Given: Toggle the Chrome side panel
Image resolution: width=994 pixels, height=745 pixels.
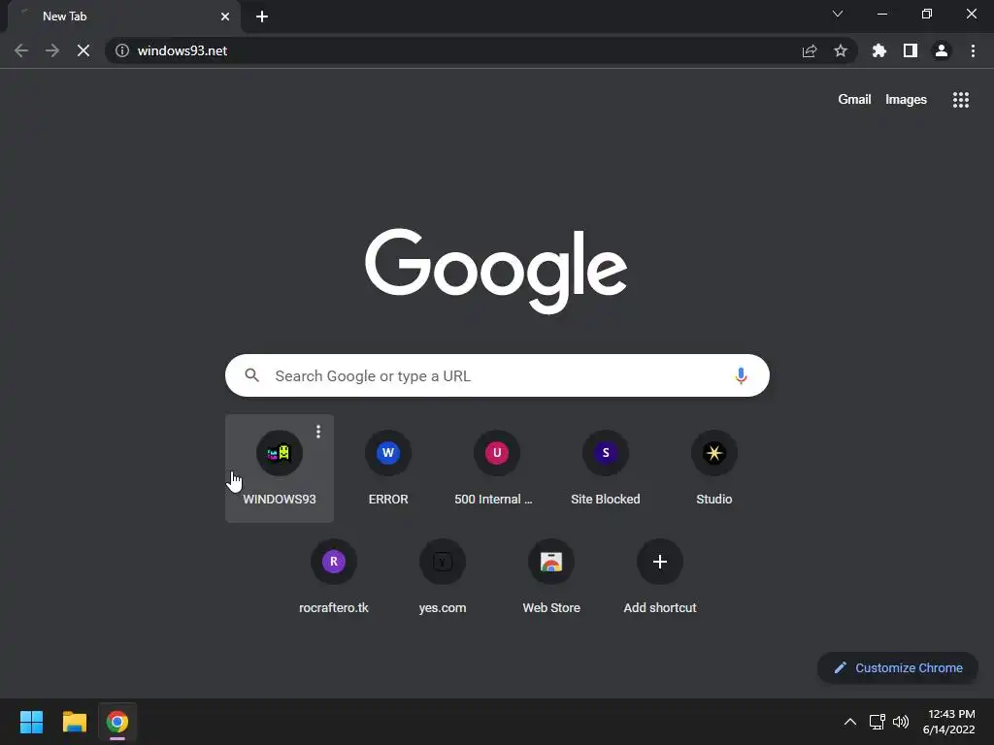Looking at the screenshot, I should point(911,50).
